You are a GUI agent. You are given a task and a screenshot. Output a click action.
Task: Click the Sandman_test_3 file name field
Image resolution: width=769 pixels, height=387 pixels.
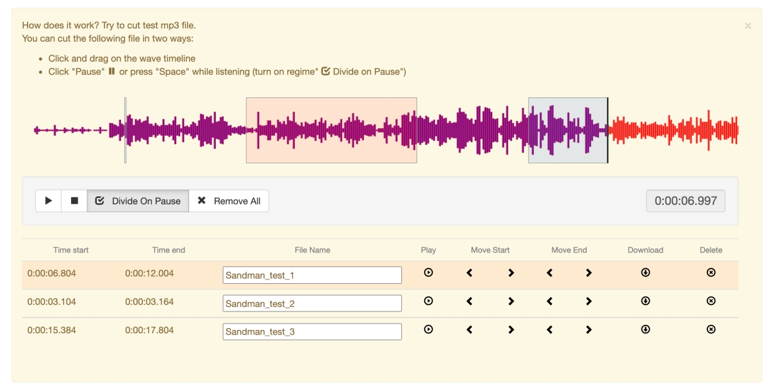[312, 331]
